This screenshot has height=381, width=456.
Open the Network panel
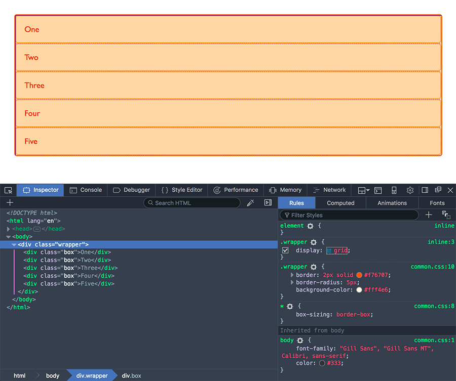pyautogui.click(x=333, y=190)
